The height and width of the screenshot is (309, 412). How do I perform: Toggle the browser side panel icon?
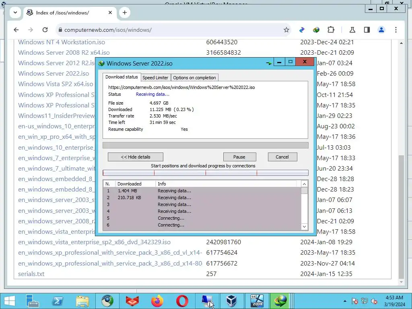click(367, 30)
